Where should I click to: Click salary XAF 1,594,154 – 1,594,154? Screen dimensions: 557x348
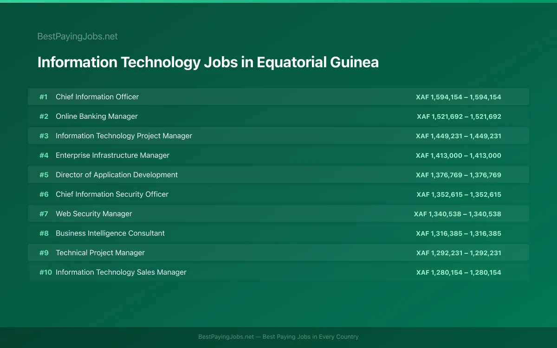point(459,97)
